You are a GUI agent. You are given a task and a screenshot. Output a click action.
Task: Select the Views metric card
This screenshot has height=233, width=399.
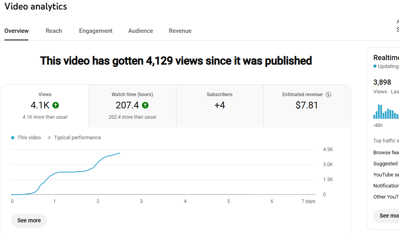(x=45, y=106)
